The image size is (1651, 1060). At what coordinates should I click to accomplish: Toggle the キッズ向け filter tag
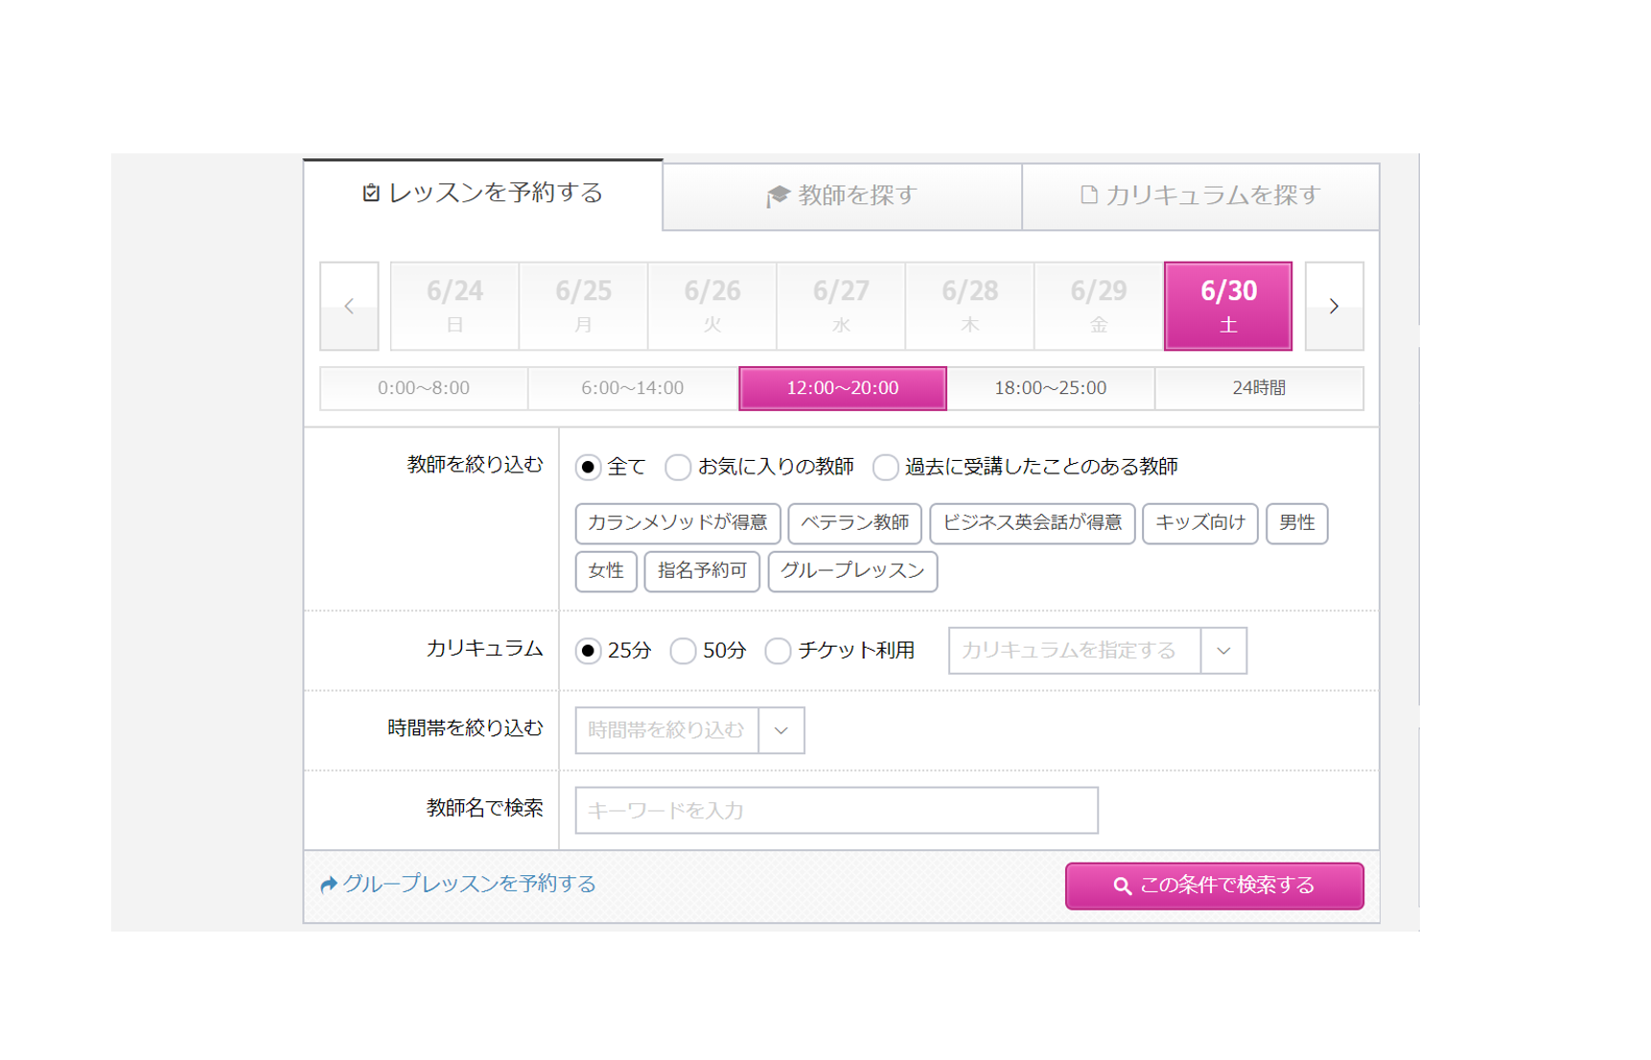1200,523
